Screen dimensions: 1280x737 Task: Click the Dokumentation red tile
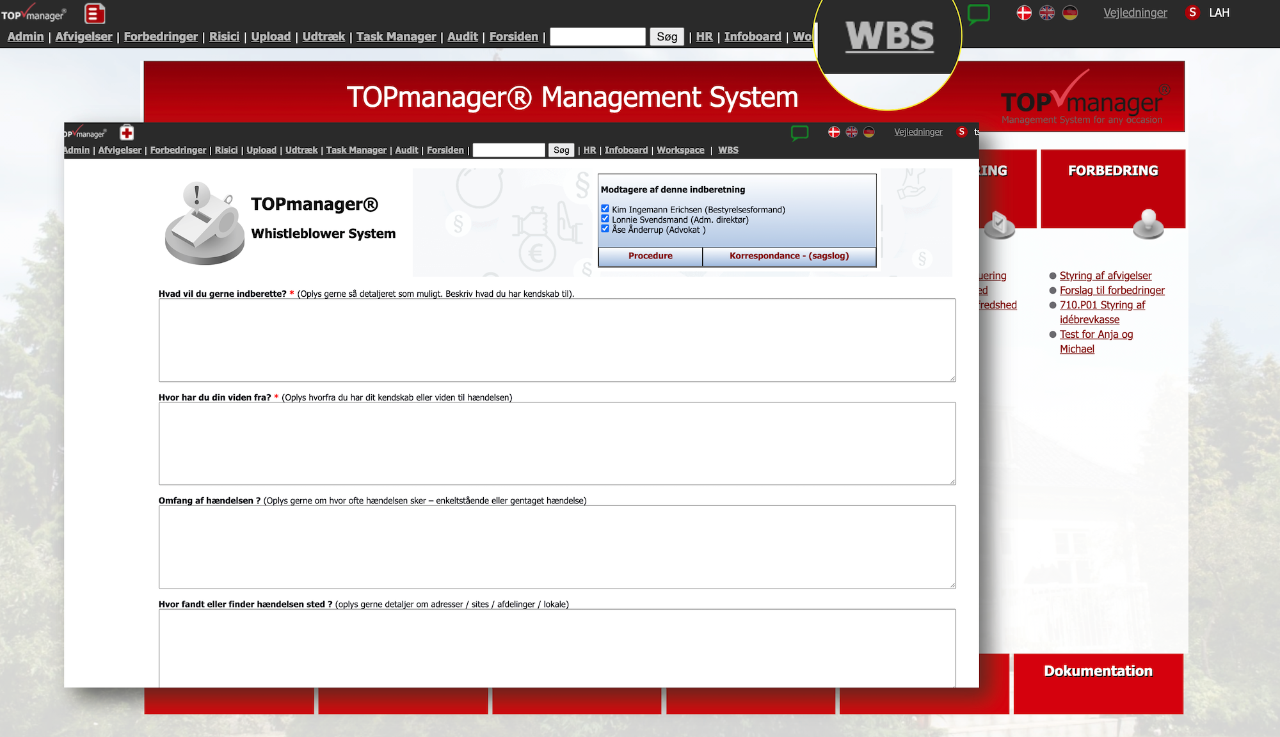1098,683
